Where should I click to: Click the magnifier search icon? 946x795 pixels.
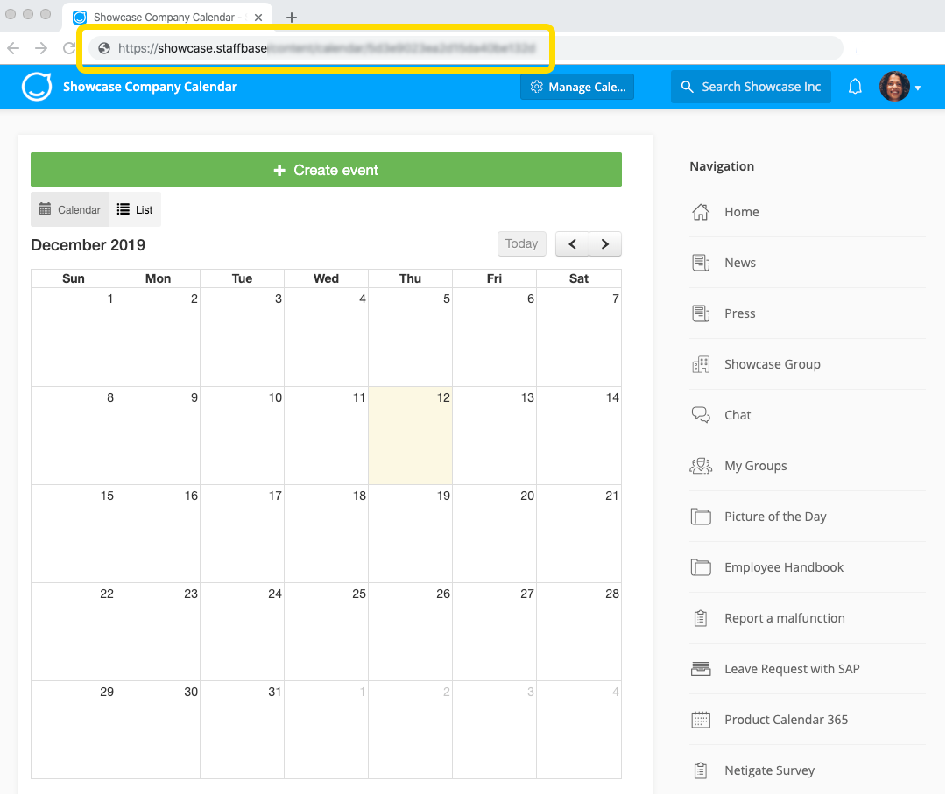687,87
